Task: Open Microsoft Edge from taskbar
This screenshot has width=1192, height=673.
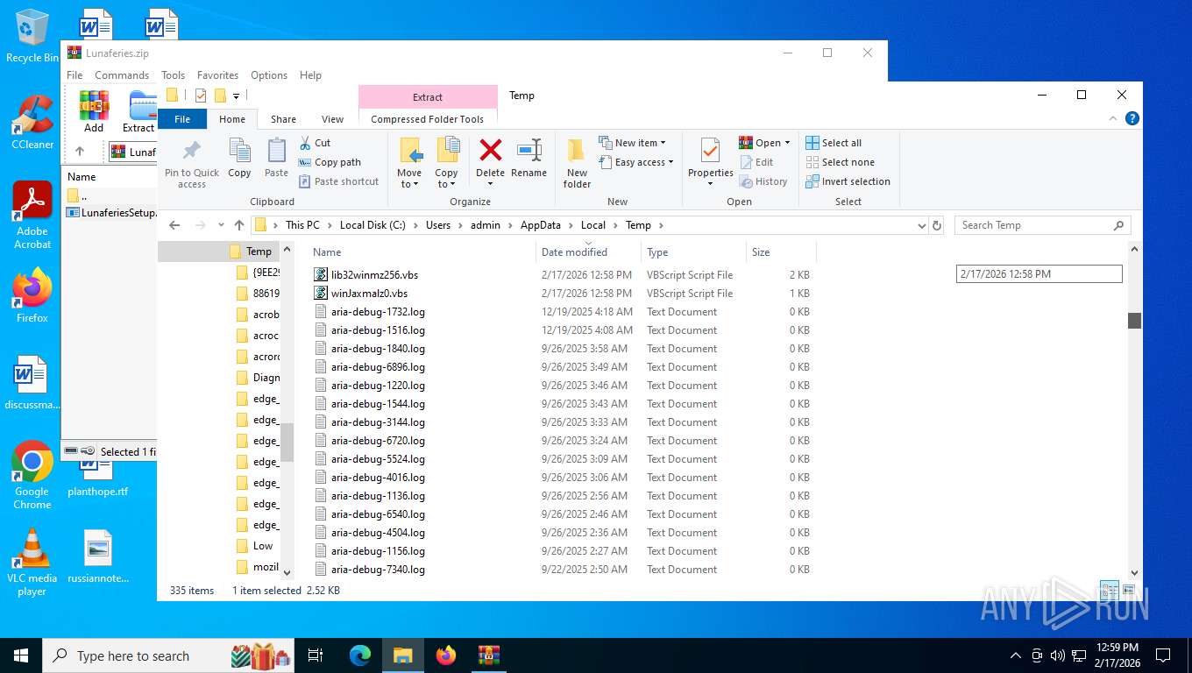Action: 360,655
